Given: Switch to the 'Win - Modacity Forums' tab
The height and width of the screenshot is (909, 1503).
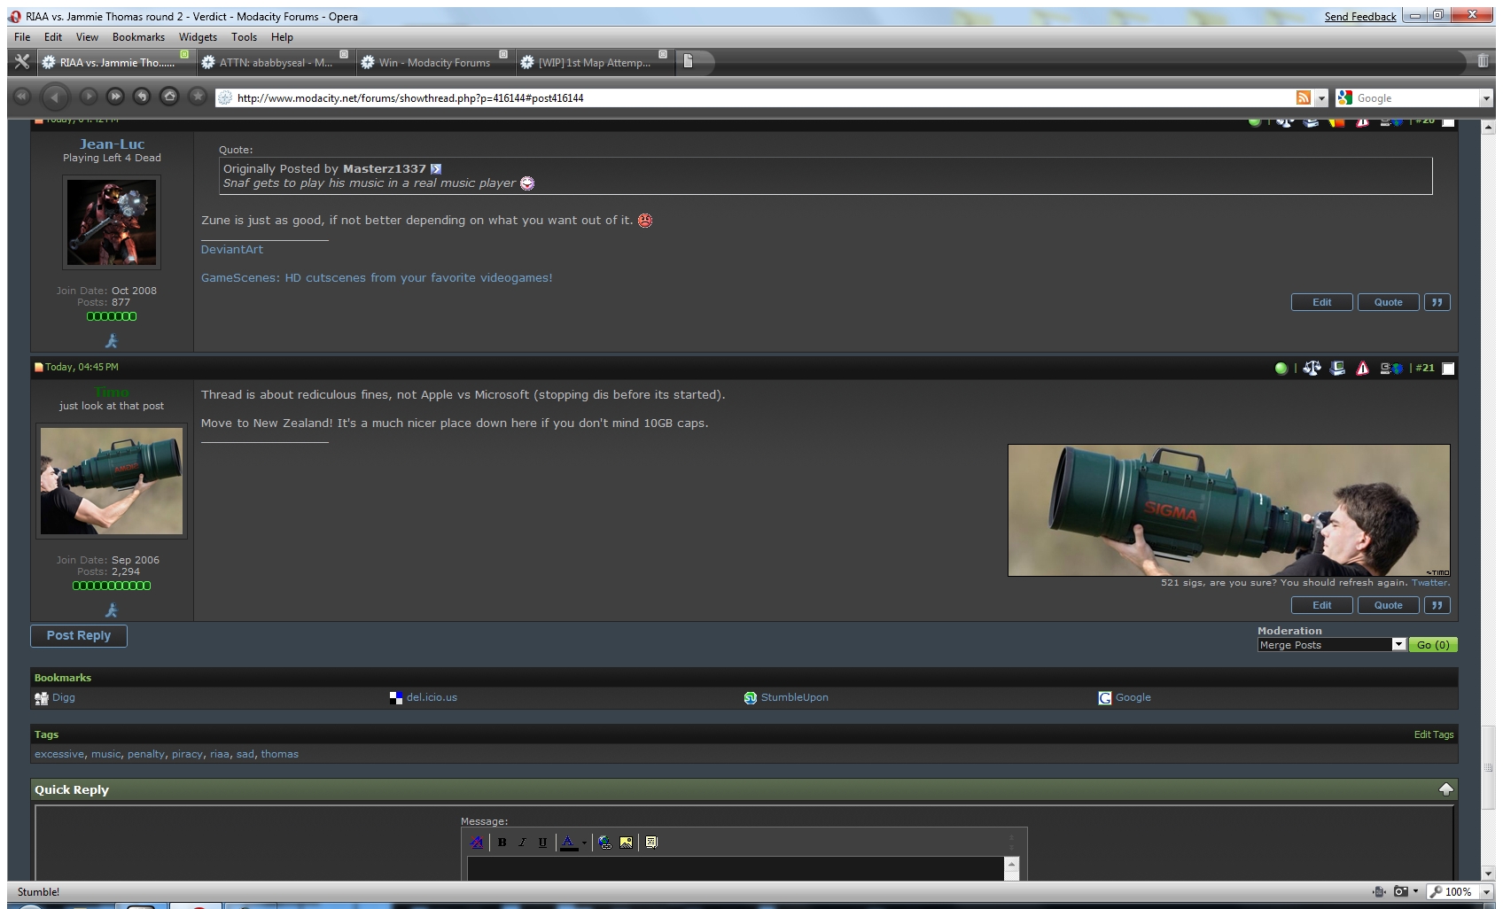Looking at the screenshot, I should [x=434, y=62].
